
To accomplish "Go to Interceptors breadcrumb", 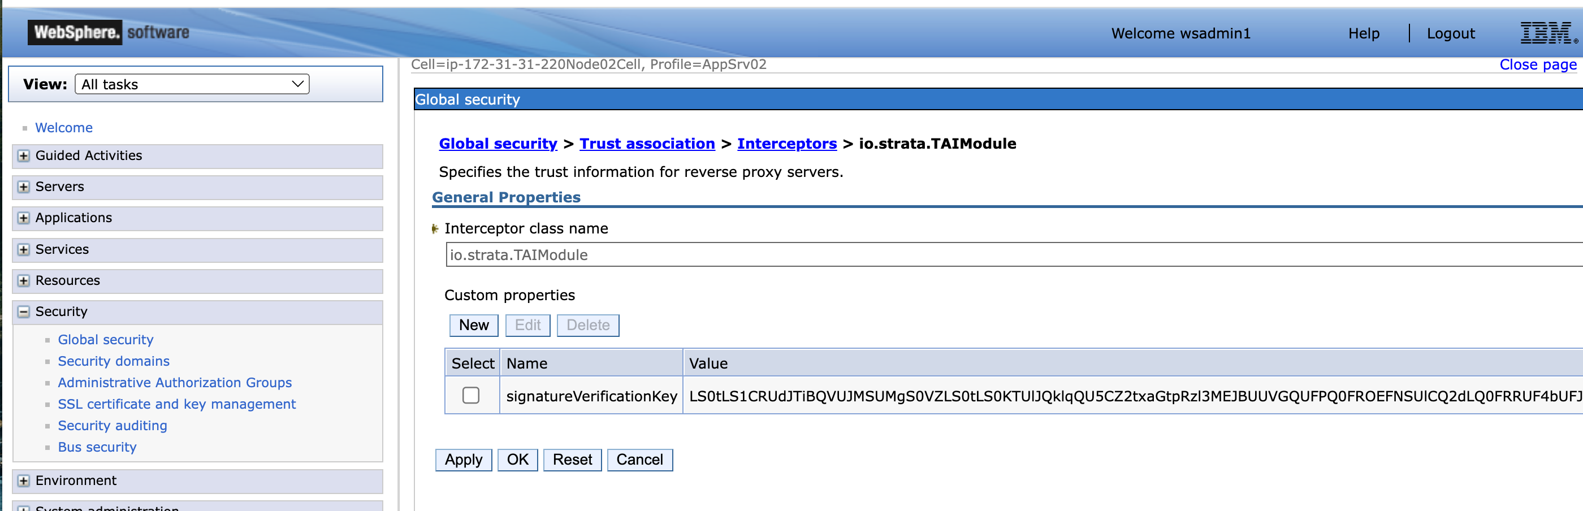I will 786,144.
